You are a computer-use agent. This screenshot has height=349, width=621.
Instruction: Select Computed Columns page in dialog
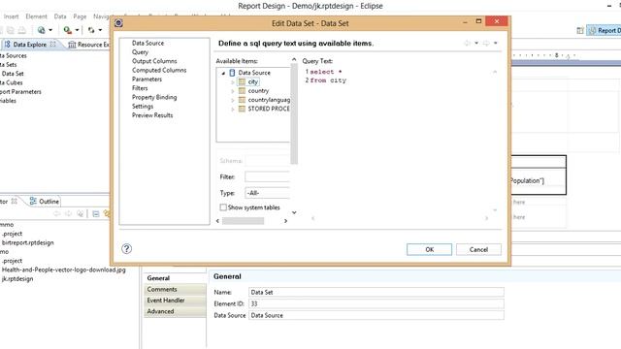tap(159, 70)
